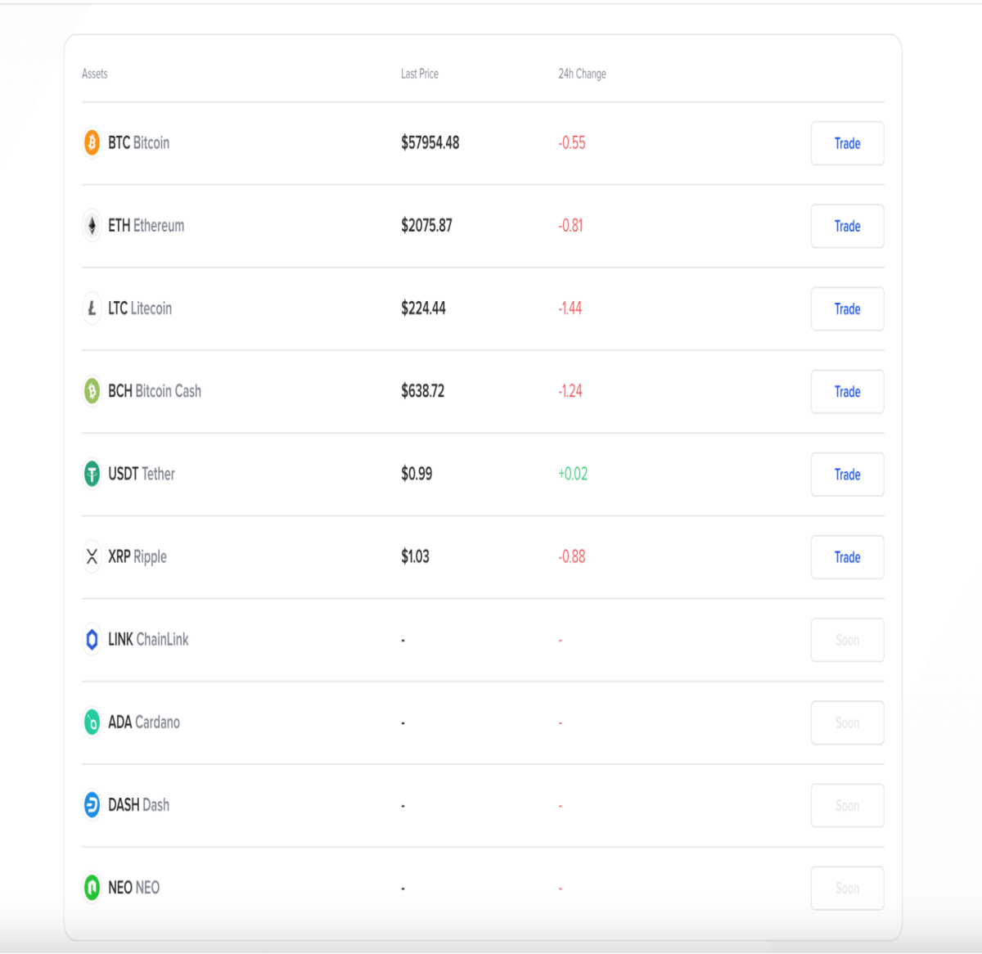The height and width of the screenshot is (954, 982).
Task: Select the DASH Dash asset name
Action: tap(139, 805)
